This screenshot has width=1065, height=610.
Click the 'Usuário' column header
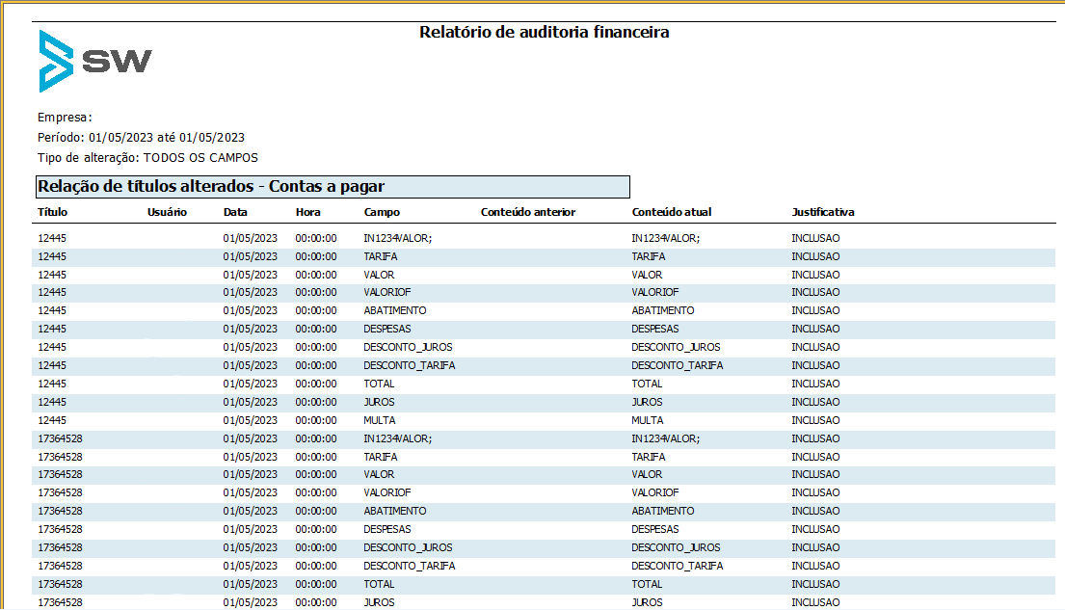point(167,212)
